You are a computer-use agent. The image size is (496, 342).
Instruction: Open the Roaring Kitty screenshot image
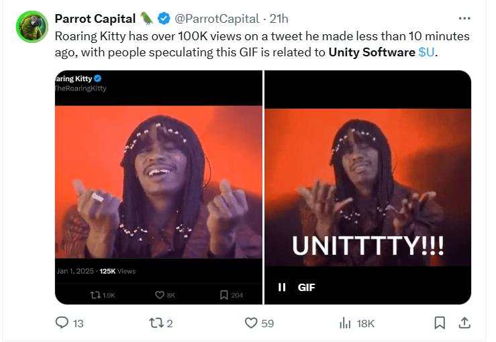tap(158, 187)
